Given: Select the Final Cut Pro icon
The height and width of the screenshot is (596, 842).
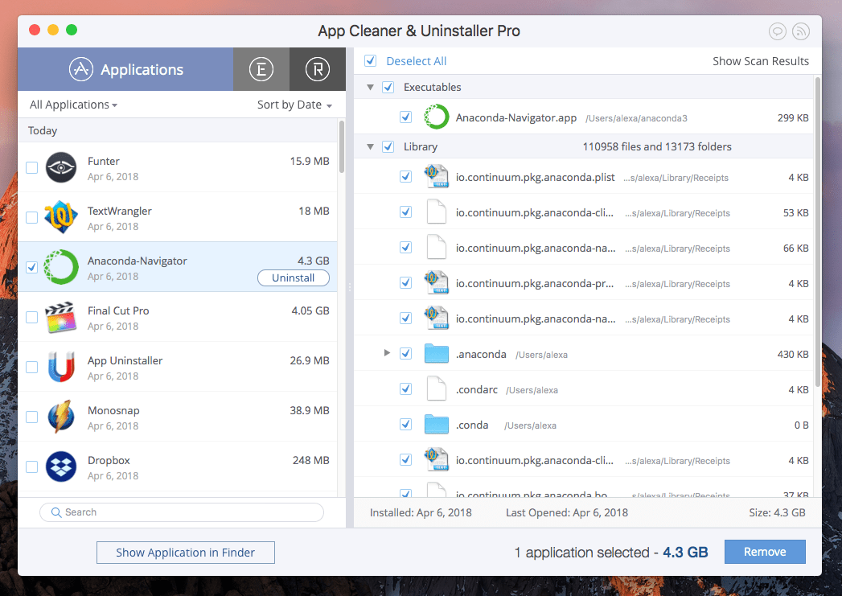Looking at the screenshot, I should 61,317.
